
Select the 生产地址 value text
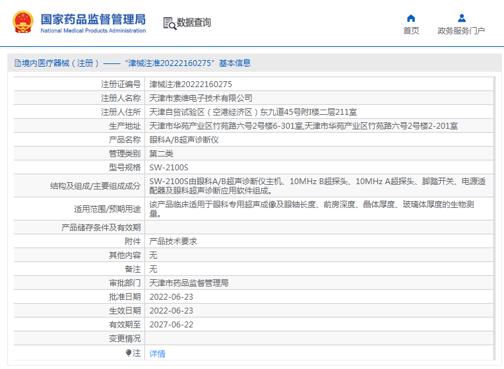click(x=303, y=126)
